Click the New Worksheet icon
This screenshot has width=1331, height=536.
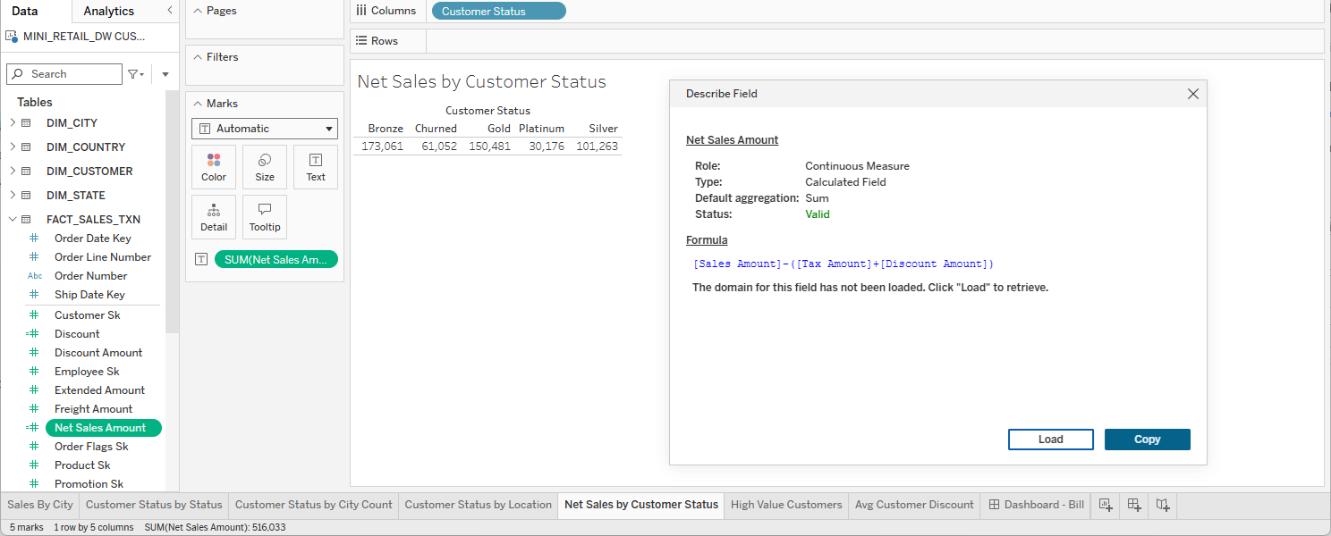tap(1106, 505)
